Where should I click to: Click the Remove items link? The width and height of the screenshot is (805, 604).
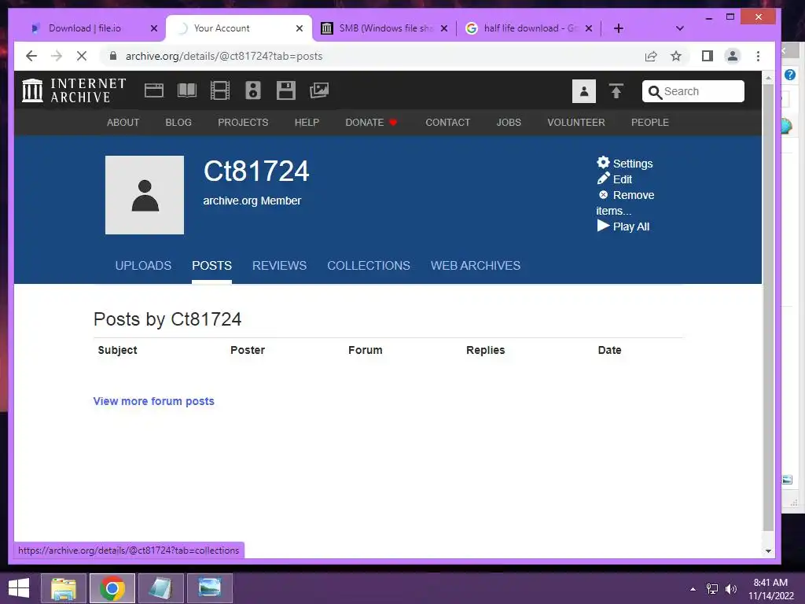[x=625, y=203]
